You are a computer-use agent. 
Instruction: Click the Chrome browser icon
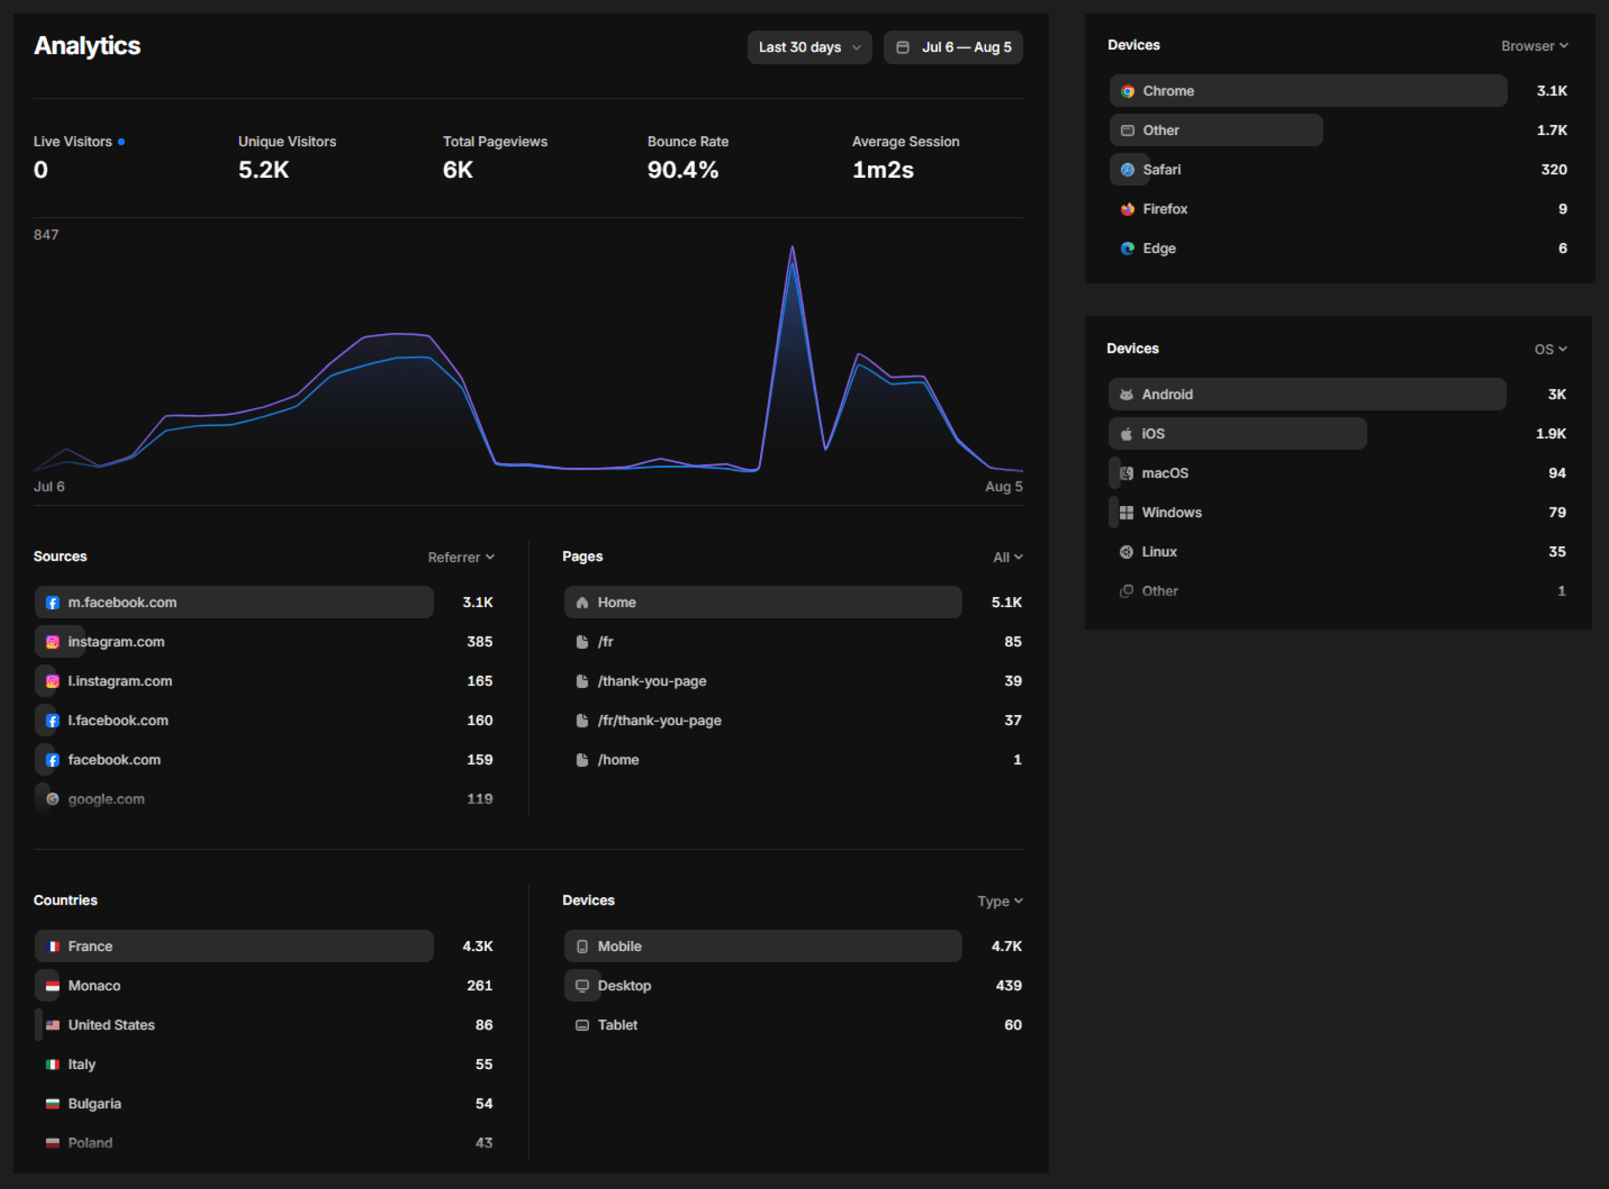1127,92
